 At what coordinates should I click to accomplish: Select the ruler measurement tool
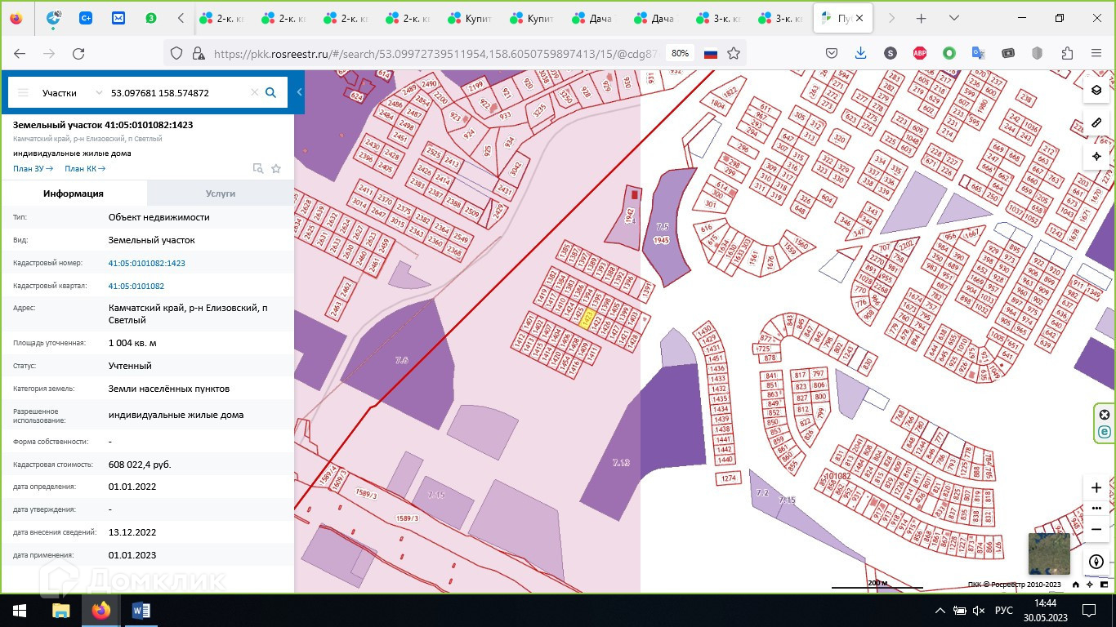(1096, 123)
